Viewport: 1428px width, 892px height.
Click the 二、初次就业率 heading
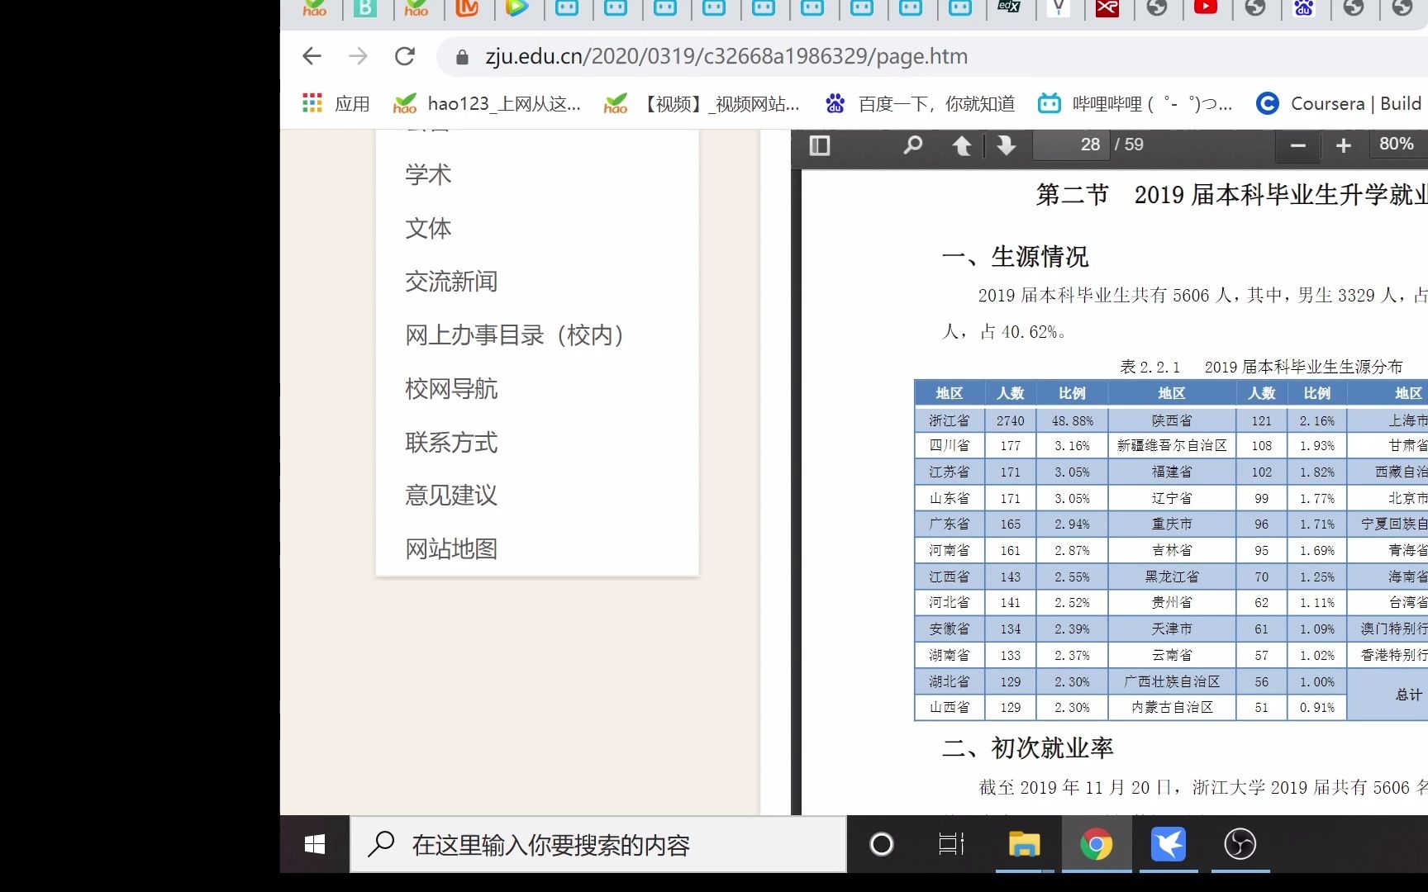1028,748
